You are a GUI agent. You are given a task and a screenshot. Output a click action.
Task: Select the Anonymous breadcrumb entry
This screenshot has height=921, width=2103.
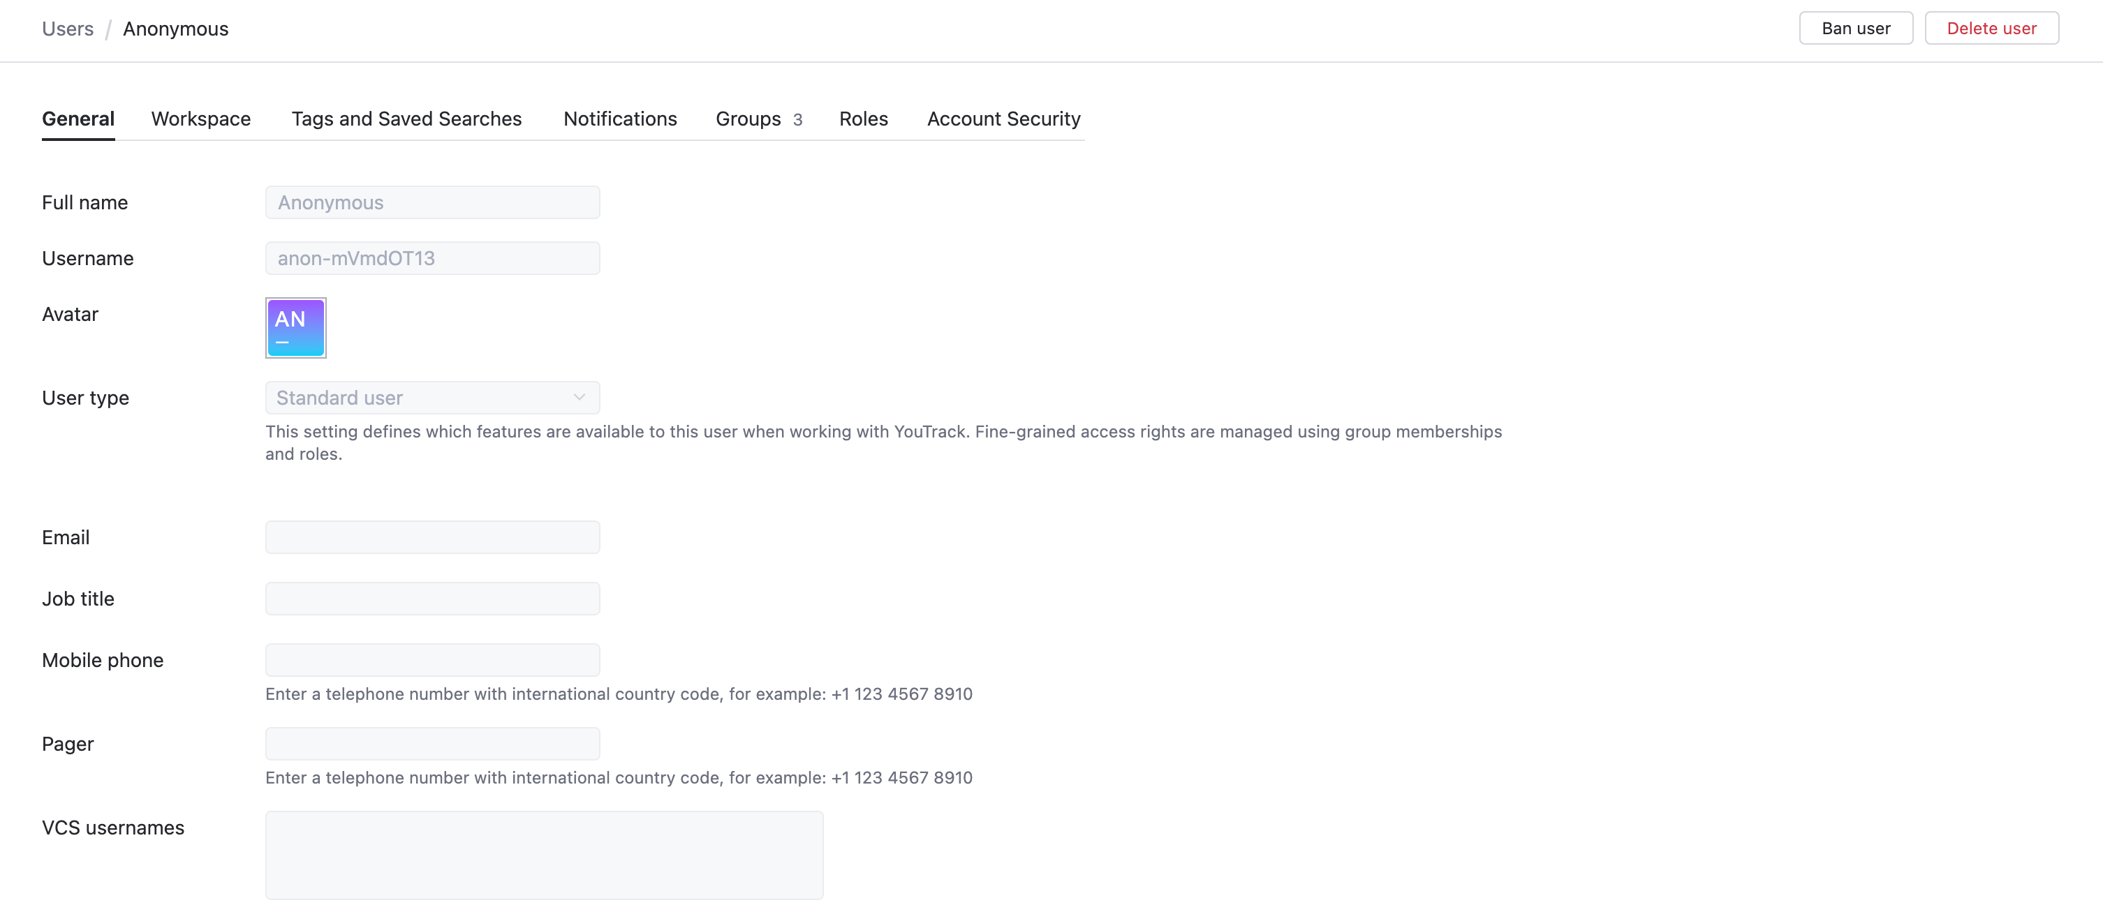(175, 29)
